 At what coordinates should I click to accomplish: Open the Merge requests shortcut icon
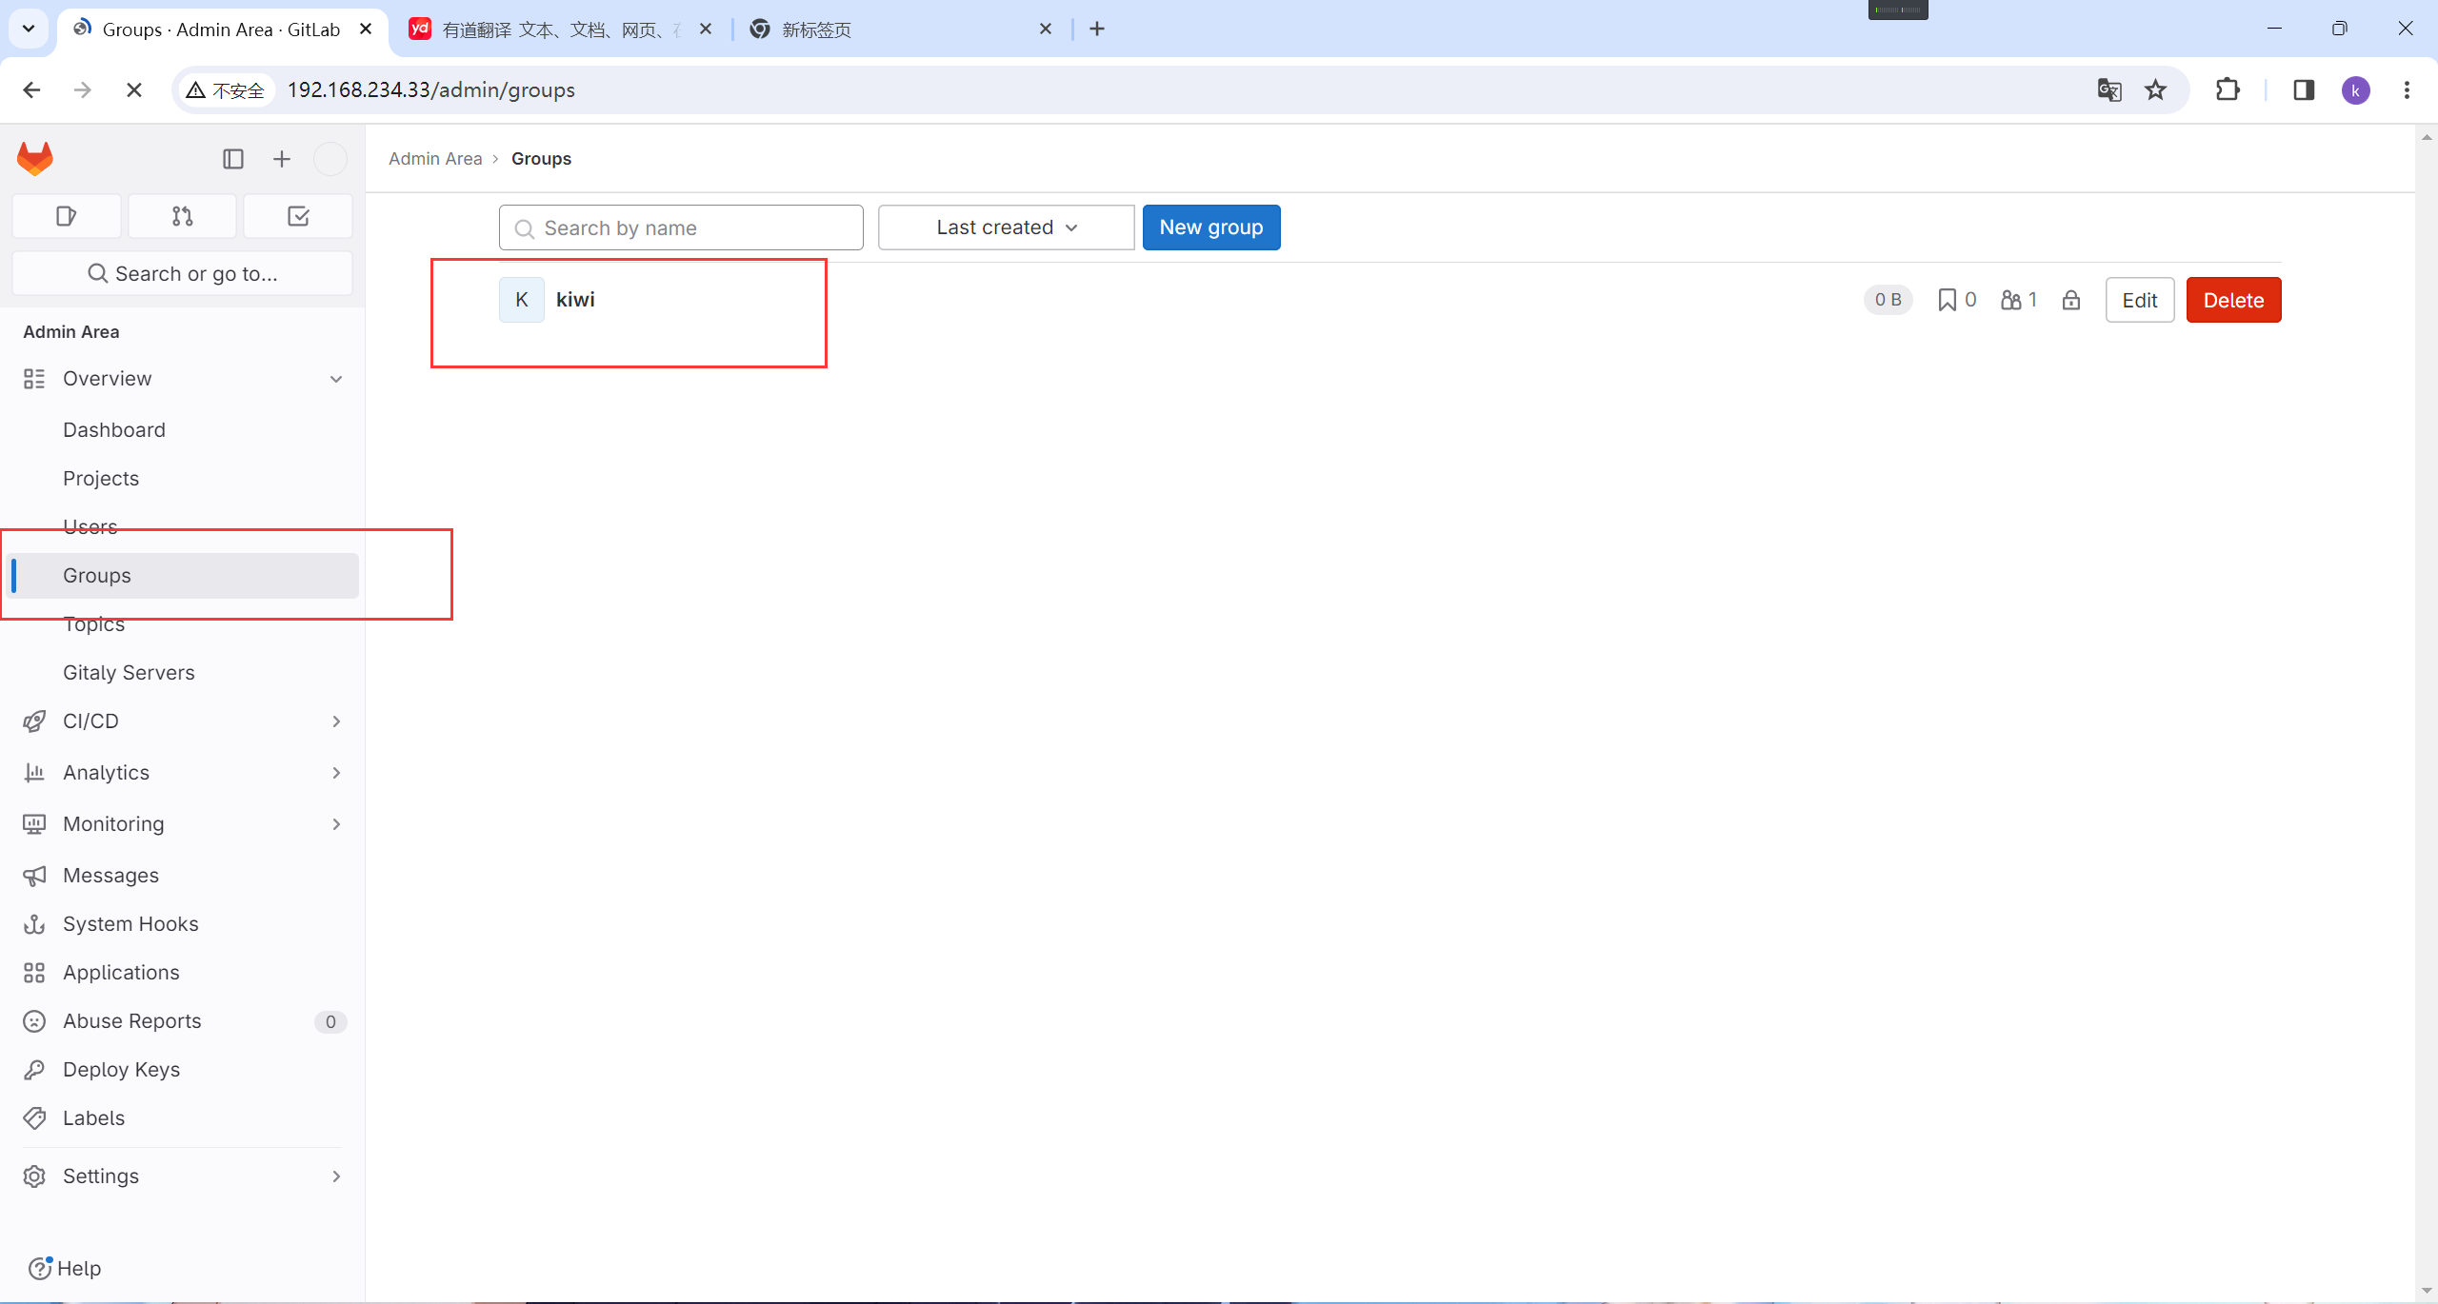point(182,216)
